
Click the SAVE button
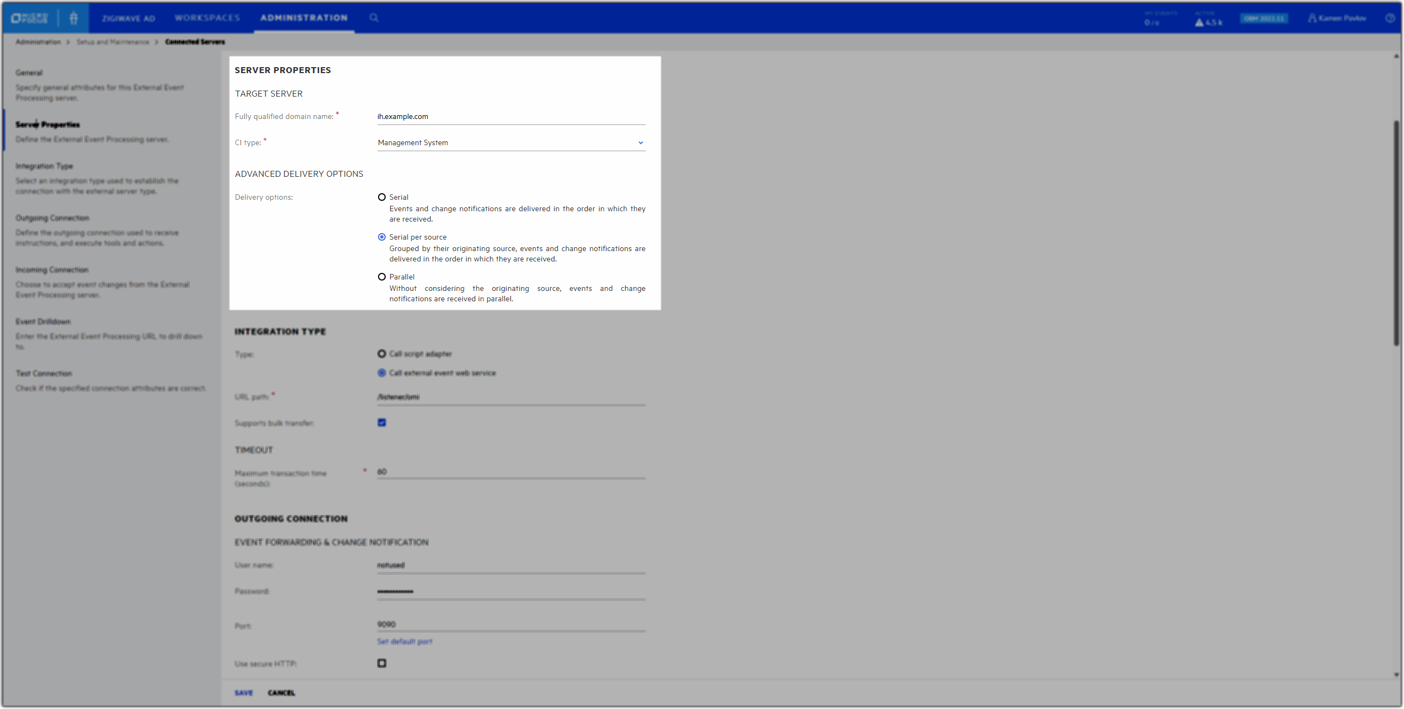coord(244,692)
